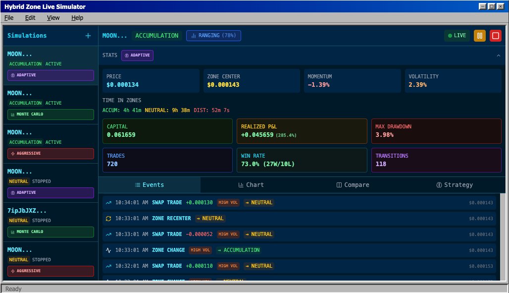
Task: Click trade icon on -0.000052 swap event
Action: pyautogui.click(x=108, y=234)
